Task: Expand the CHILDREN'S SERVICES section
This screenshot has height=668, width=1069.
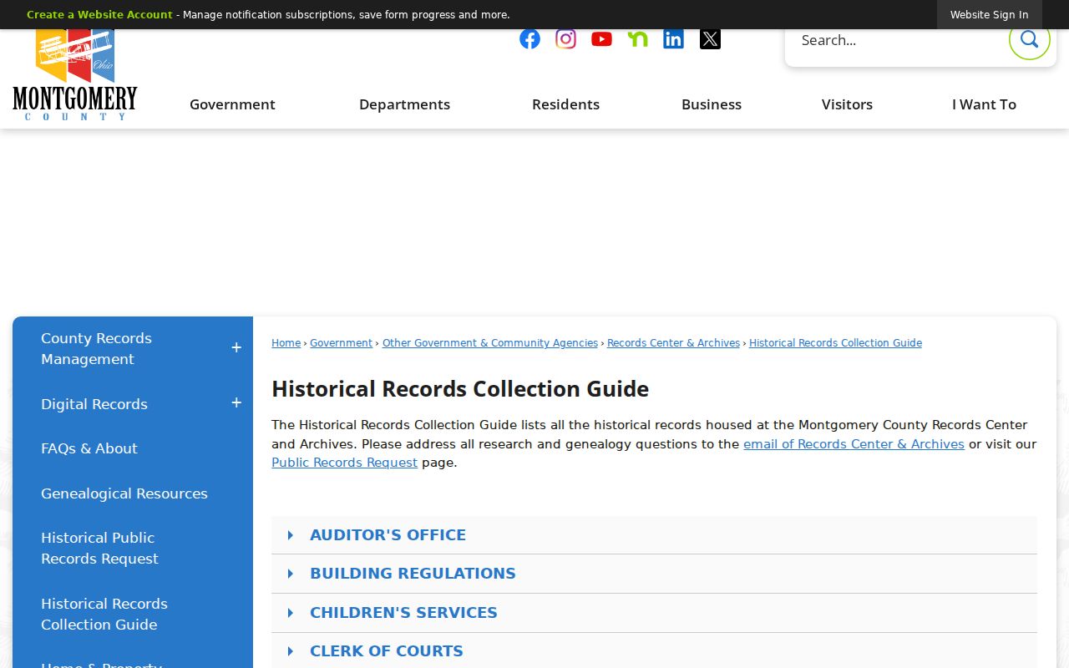Action: tap(654, 613)
